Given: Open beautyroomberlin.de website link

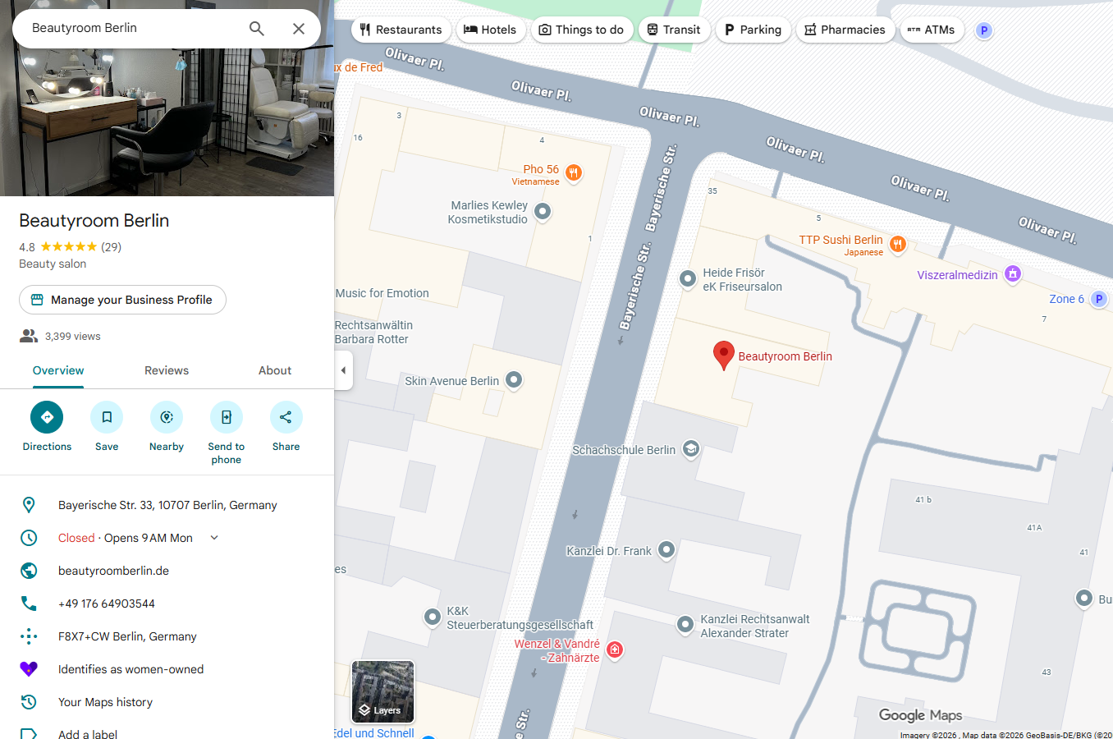Looking at the screenshot, I should [113, 571].
